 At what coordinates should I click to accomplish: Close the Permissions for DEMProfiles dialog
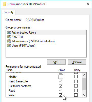coord(88,4)
